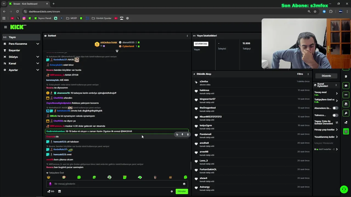Open Instagram bookmark in bookmarks bar

click(24, 18)
